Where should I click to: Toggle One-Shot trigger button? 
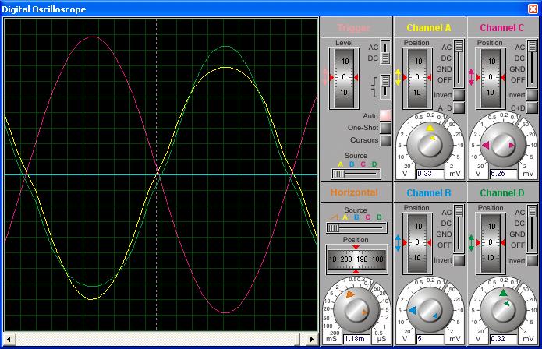[x=385, y=128]
